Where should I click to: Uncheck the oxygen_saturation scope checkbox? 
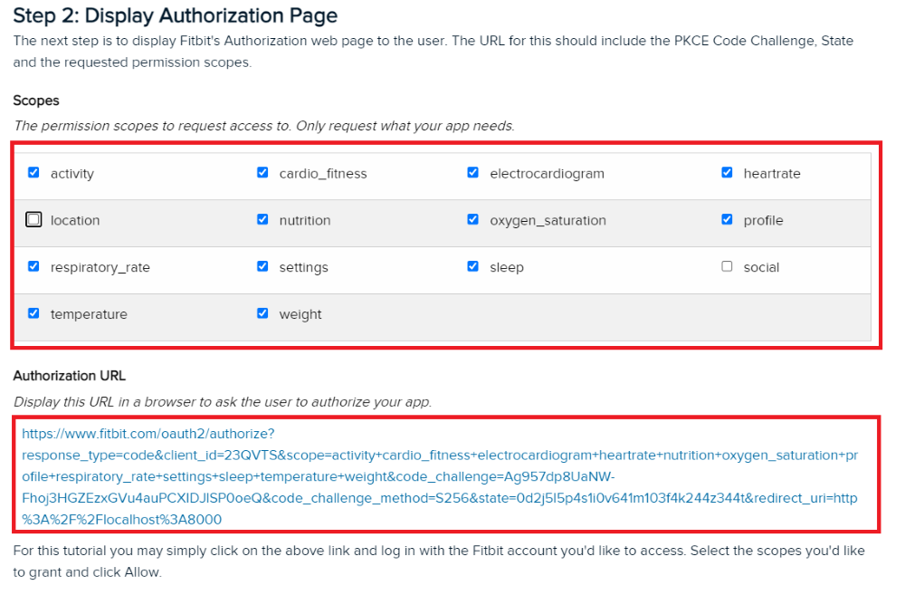[x=472, y=219]
